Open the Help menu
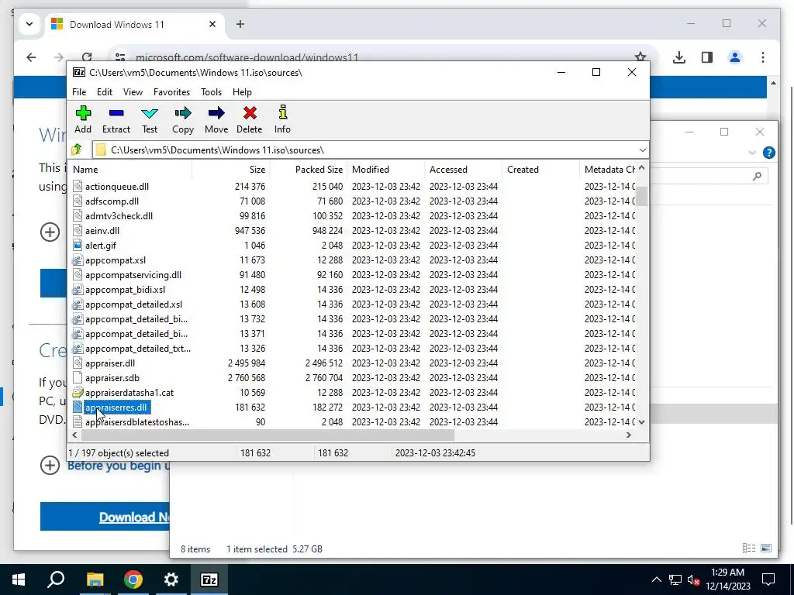Image resolution: width=794 pixels, height=595 pixels. tap(242, 92)
